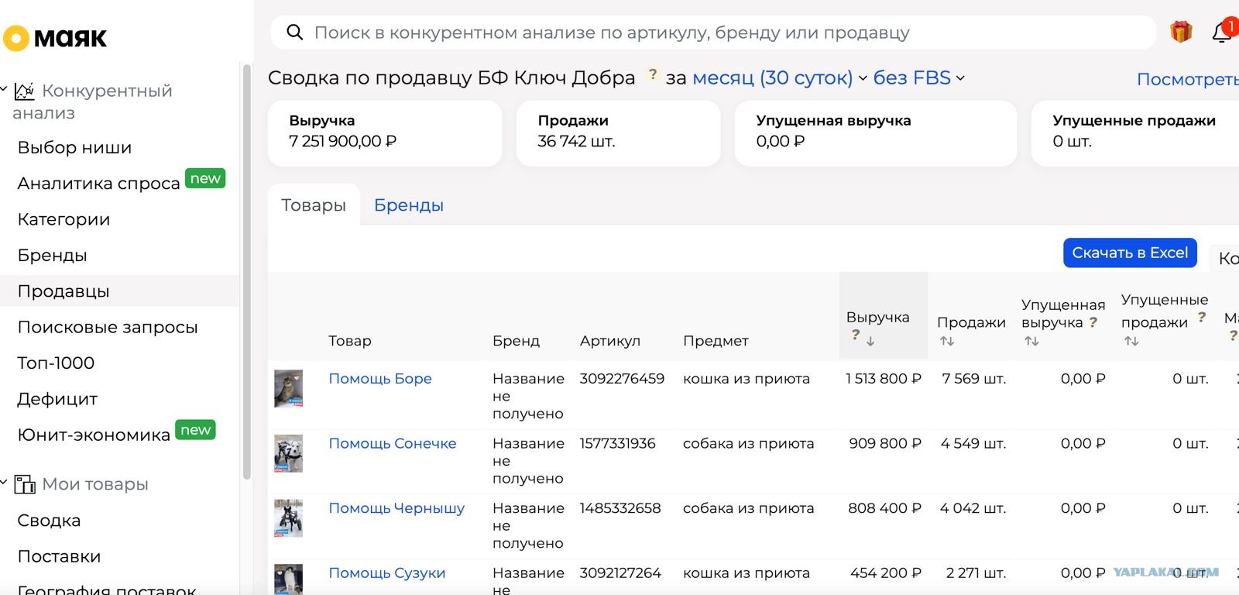Click the Конкурентный анализ chart icon
The image size is (1239, 595).
(24, 91)
